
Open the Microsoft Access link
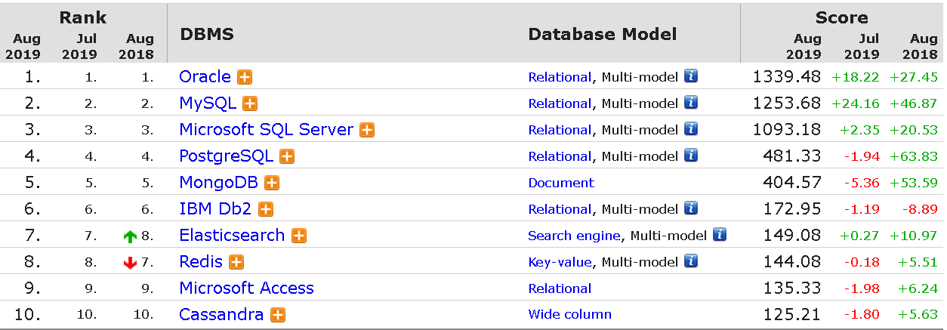246,288
